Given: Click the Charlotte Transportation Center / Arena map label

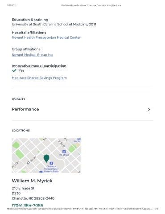Looking at the screenshot, I should pyautogui.click(x=51, y=169).
